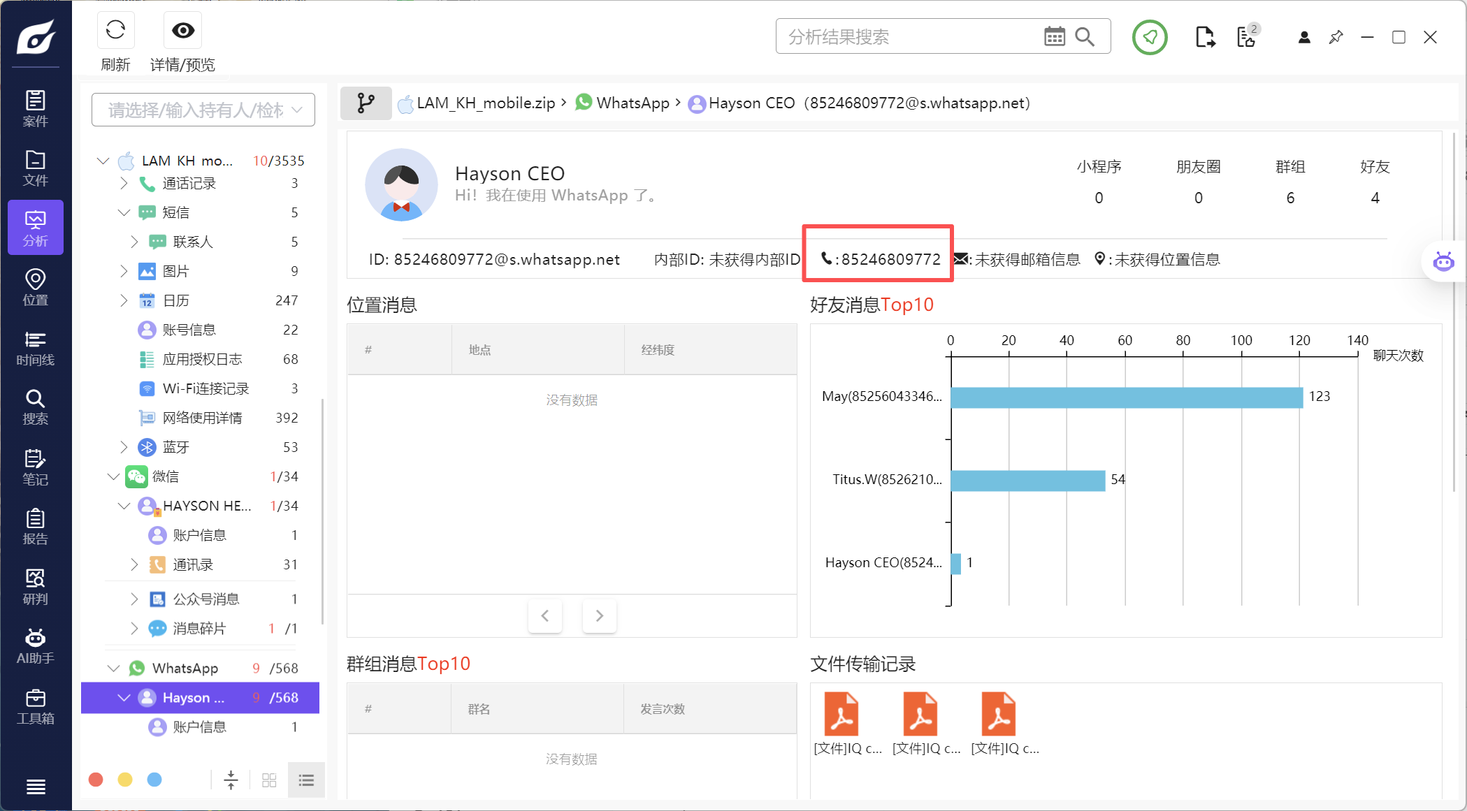Switch to grid view mode toggle
Viewport: 1467px width, 811px height.
coord(269,780)
